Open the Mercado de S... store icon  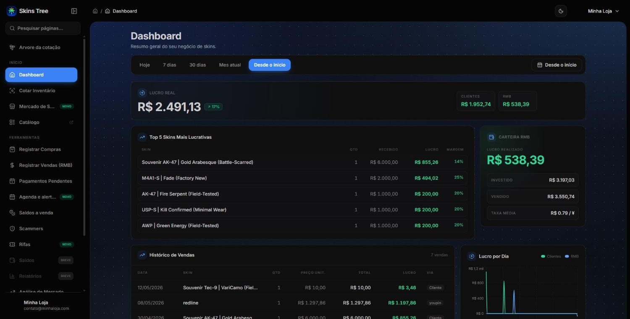[x=12, y=106]
